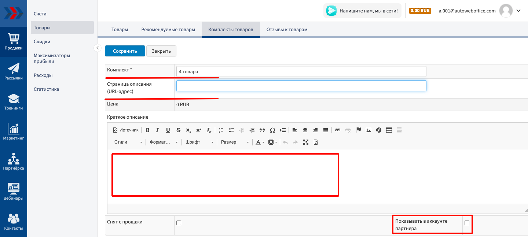Check the 'Снят с продажи' checkbox
Viewport: 528px width, 237px height.
point(179,223)
